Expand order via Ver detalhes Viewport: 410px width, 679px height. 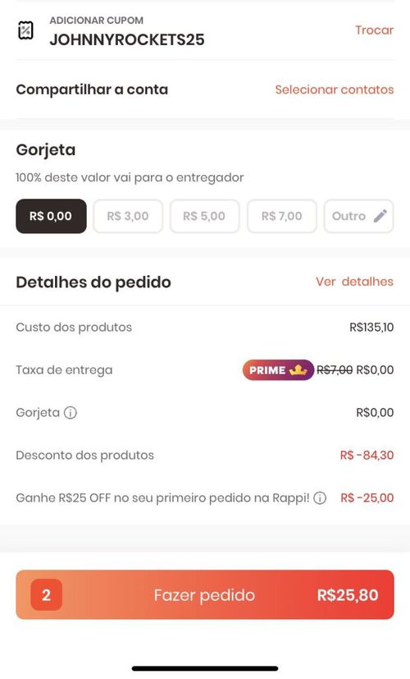(354, 282)
